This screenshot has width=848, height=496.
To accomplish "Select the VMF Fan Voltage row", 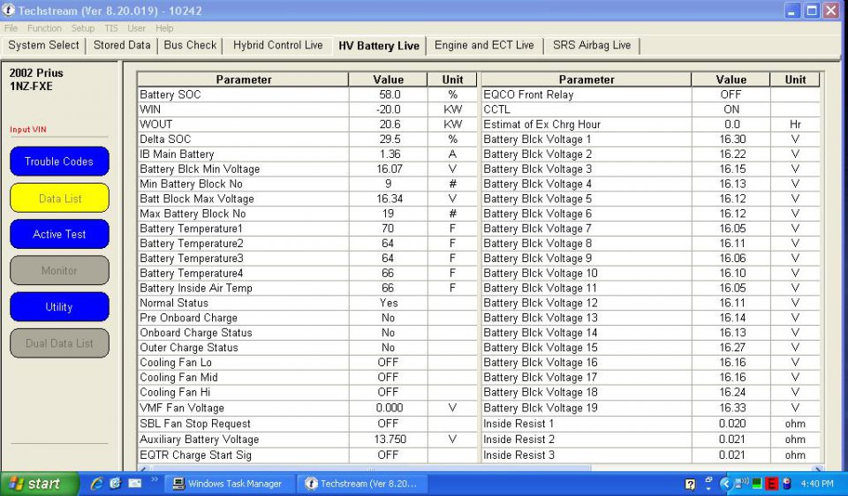I will pyautogui.click(x=307, y=408).
